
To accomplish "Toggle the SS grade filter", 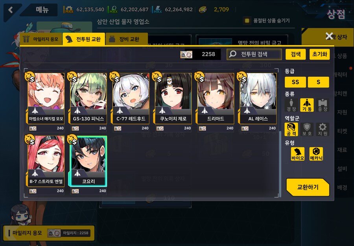I will coord(295,82).
